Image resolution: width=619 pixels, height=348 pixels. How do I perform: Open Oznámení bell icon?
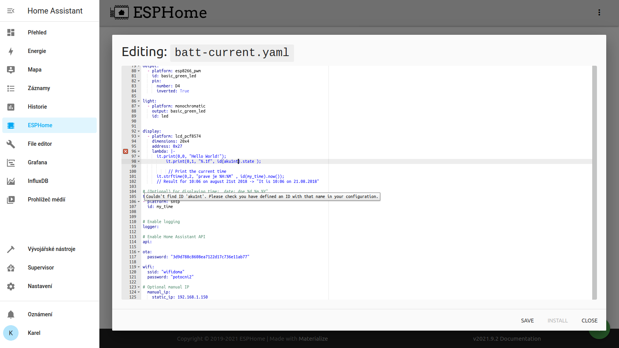(11, 314)
